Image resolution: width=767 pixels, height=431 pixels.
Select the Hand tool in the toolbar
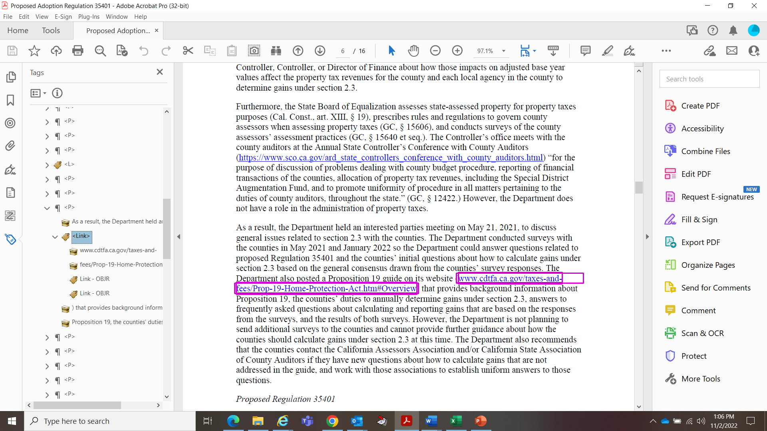(413, 51)
